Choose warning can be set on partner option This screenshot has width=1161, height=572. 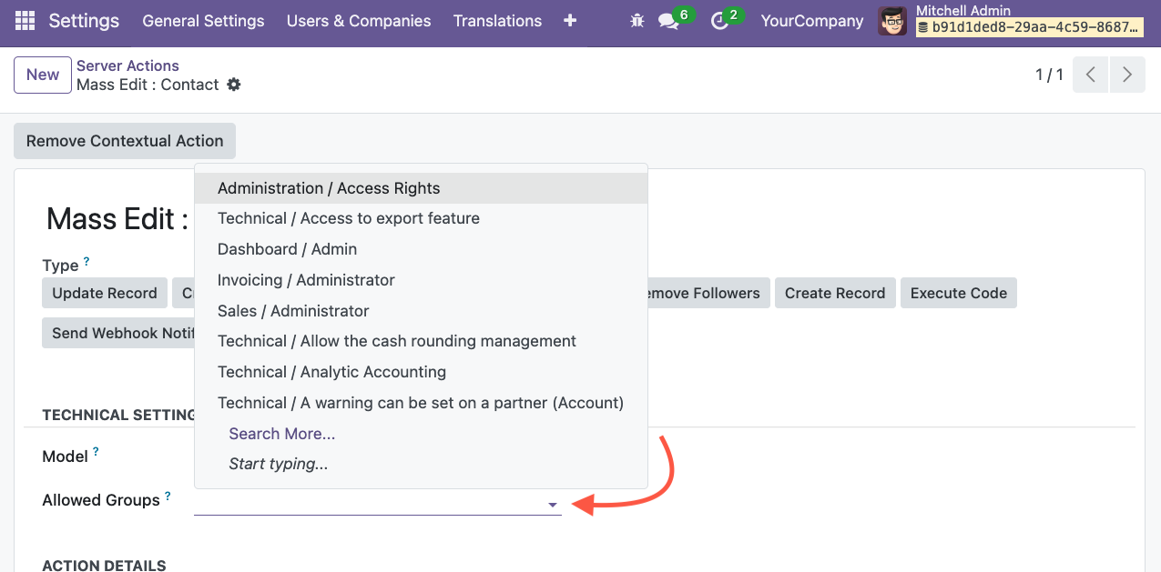tap(421, 403)
